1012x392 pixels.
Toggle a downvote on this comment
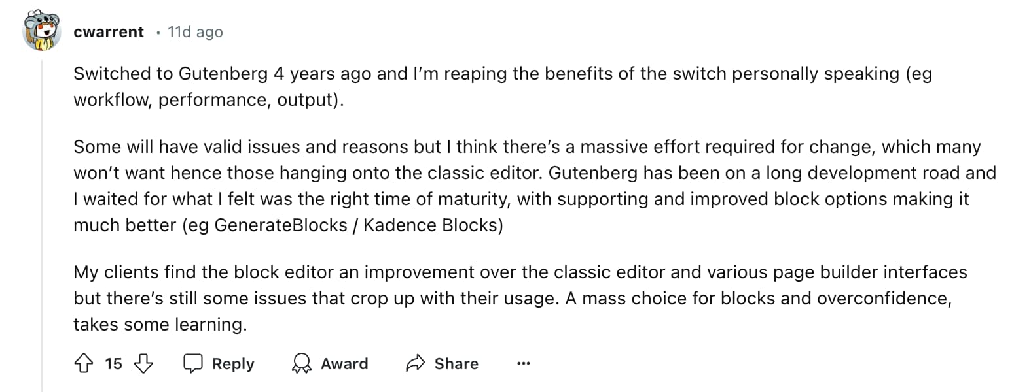142,363
